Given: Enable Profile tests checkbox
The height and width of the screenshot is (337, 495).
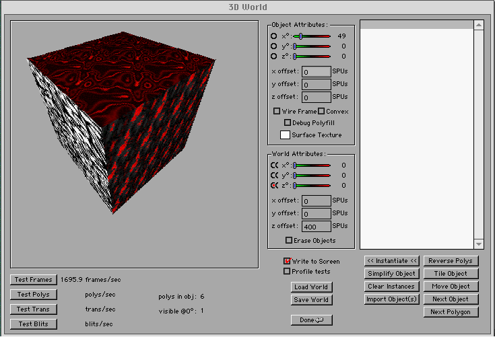Looking at the screenshot, I should tap(287, 272).
